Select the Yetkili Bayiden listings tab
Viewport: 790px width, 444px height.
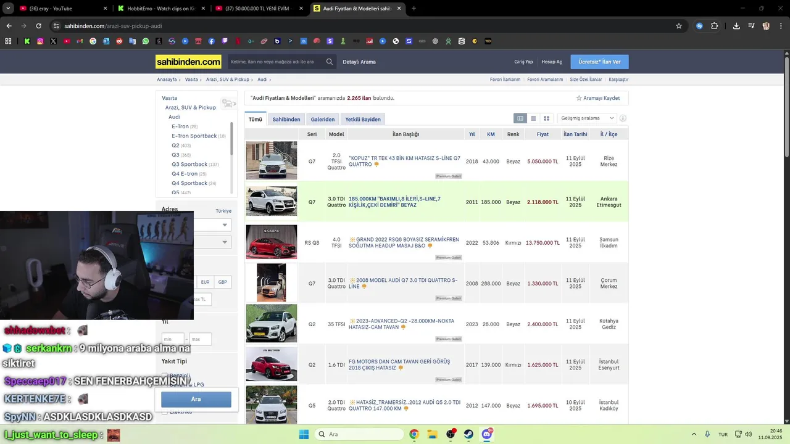363,119
